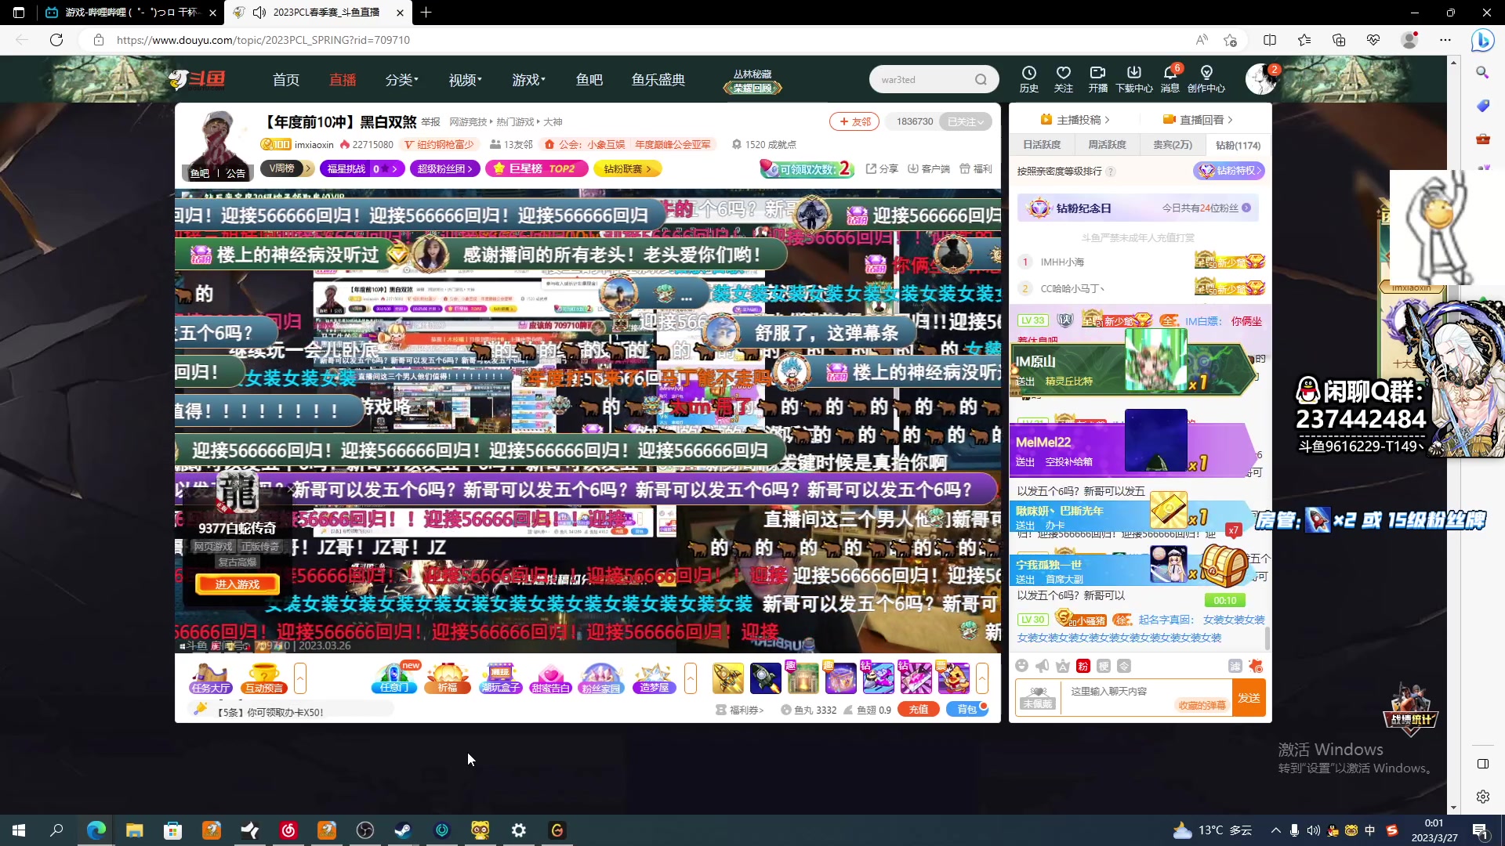Expand the gift list arrow at far right
The width and height of the screenshot is (1505, 846).
pos(981,678)
